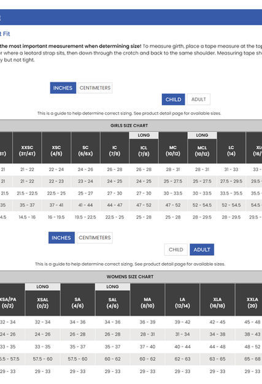Select INCHES above the Girls size chart
This screenshot has width=262, height=384.
pos(63,88)
